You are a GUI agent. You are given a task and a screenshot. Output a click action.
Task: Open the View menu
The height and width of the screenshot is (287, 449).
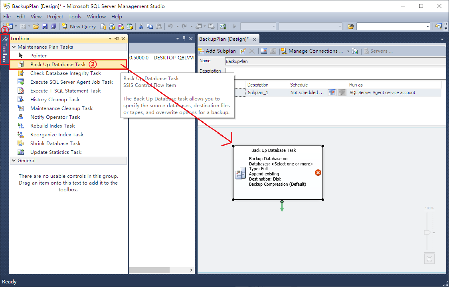coord(36,17)
